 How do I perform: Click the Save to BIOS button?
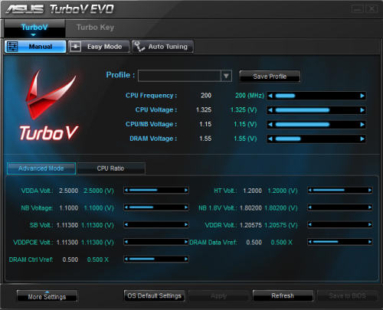[x=347, y=296]
